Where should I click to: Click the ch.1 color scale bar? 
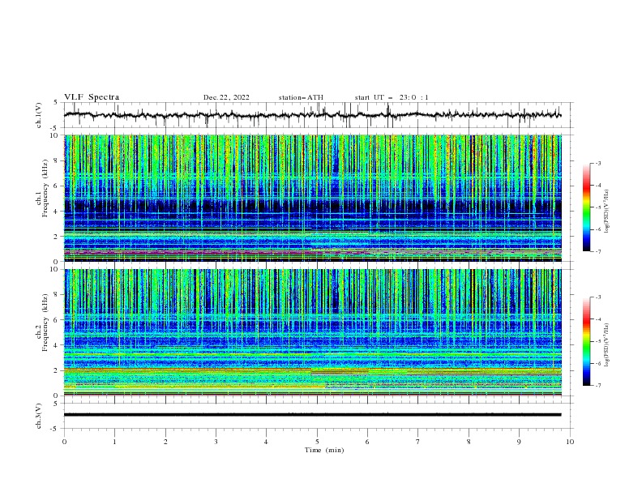[586, 207]
